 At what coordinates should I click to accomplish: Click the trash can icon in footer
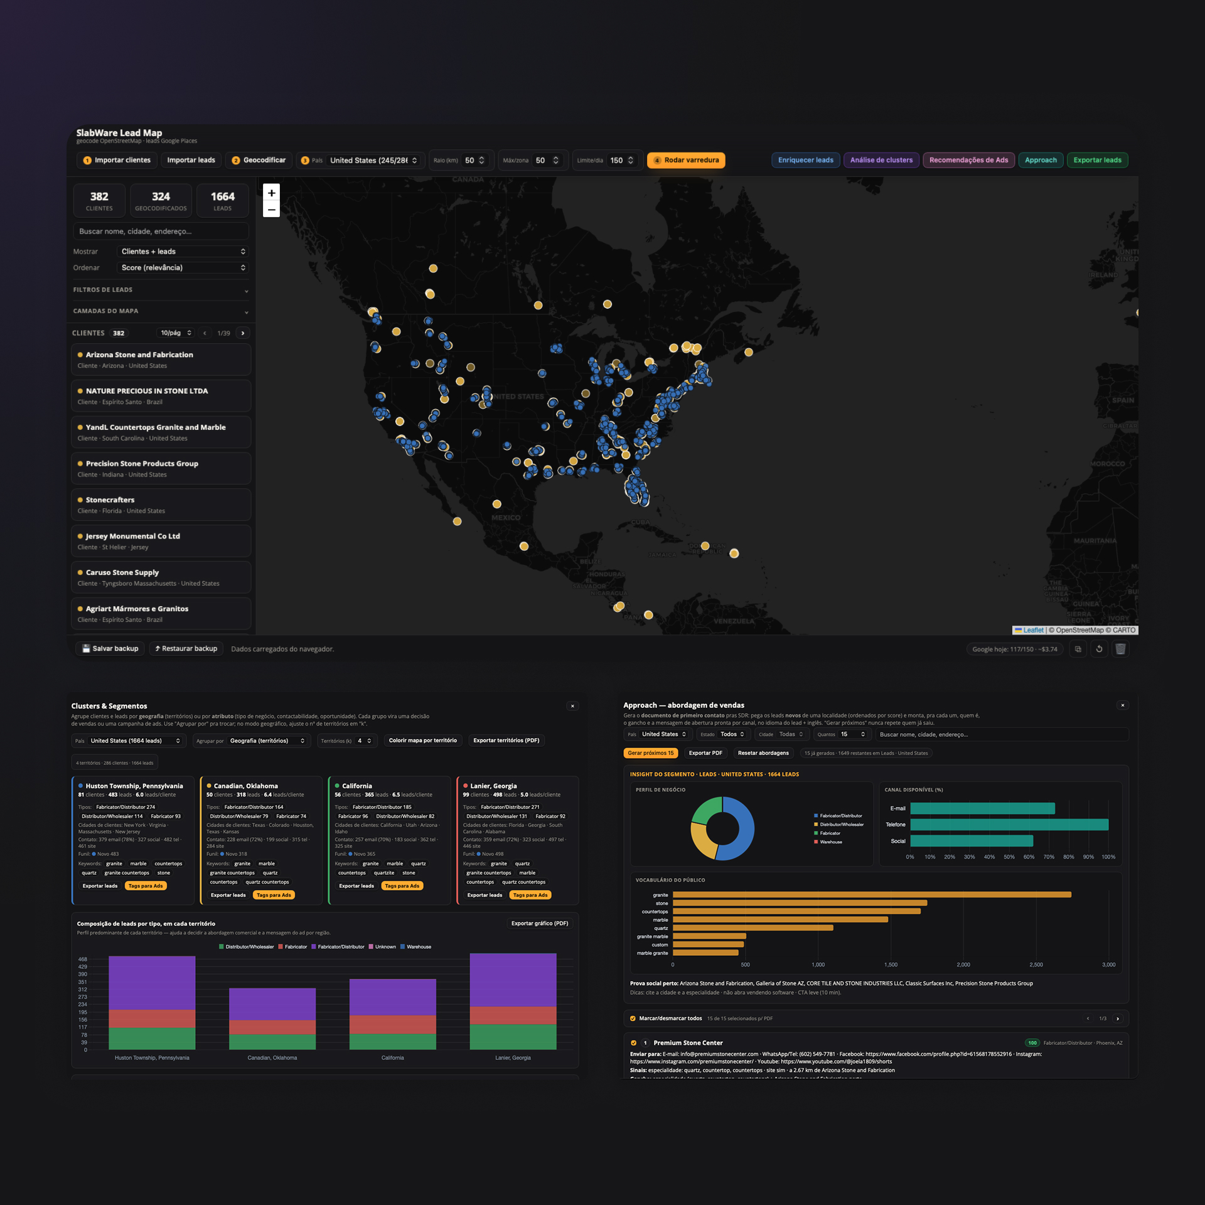pyautogui.click(x=1120, y=649)
